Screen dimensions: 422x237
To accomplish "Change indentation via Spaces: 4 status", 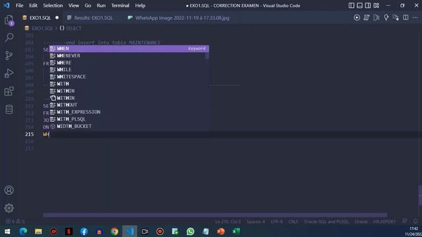I will coord(255,222).
